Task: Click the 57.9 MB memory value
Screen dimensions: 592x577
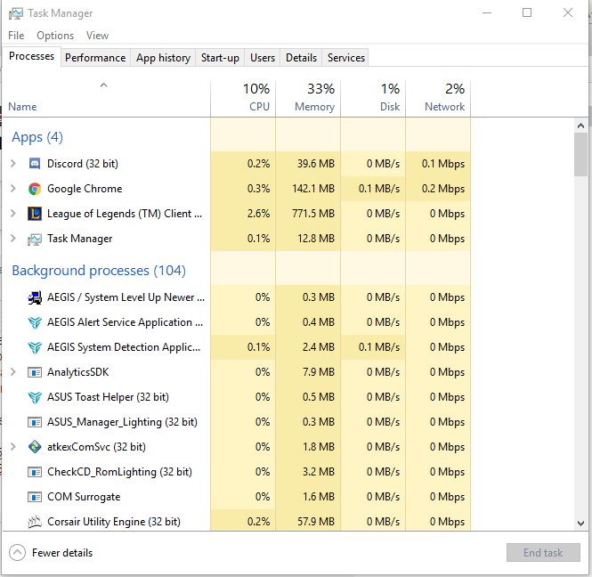Action: click(316, 522)
